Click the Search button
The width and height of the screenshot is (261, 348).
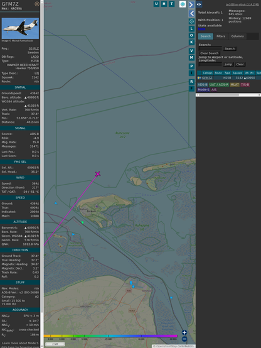230,48
